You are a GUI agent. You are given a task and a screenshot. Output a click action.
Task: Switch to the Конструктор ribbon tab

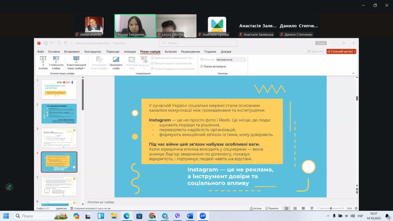[x=93, y=51]
